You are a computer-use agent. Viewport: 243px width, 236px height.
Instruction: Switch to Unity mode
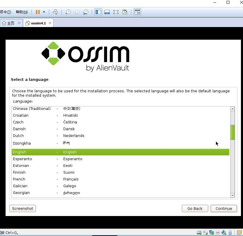pyautogui.click(x=125, y=12)
